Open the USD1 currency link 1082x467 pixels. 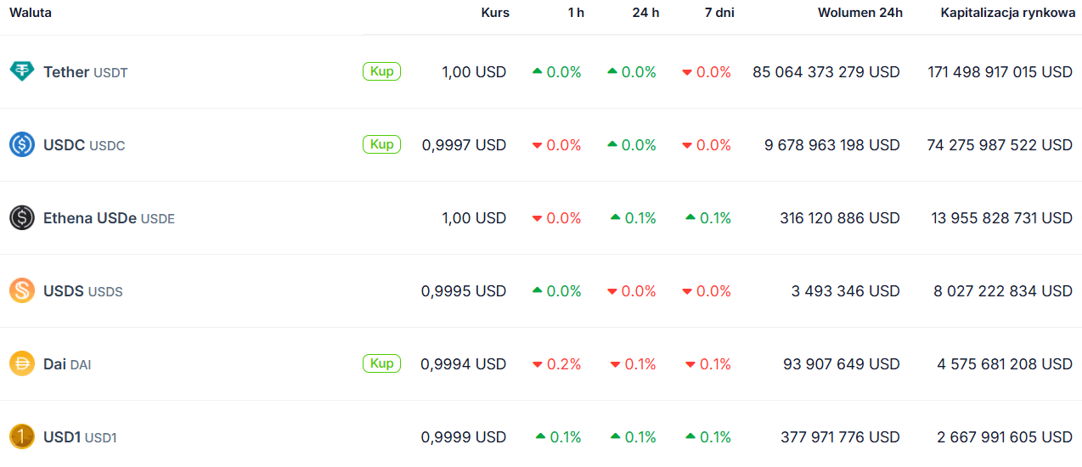pyautogui.click(x=80, y=437)
